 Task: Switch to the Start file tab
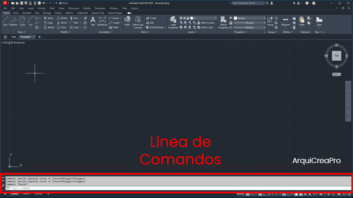coord(14,37)
